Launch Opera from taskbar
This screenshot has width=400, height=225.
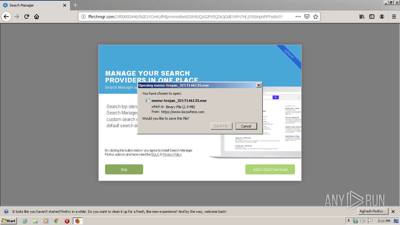pyautogui.click(x=67, y=221)
